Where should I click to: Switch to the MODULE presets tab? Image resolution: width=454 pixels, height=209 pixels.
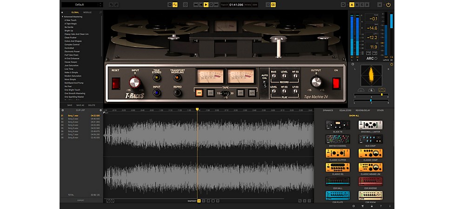point(87,13)
